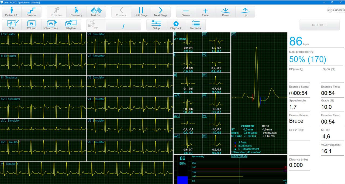Switch to the Recovery phase
345x184 pixels.
tap(76, 12)
